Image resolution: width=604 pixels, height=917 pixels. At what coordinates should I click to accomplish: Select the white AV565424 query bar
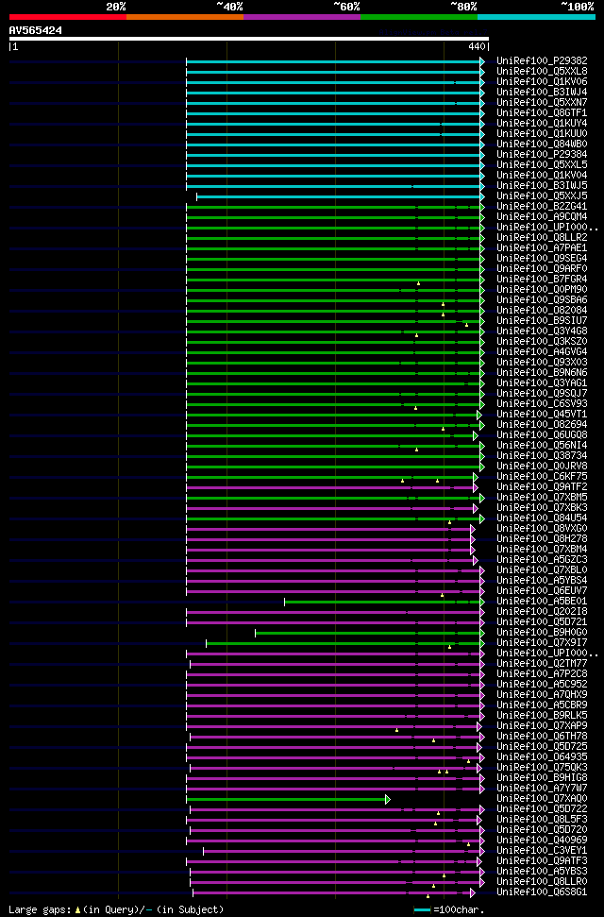tap(248, 39)
